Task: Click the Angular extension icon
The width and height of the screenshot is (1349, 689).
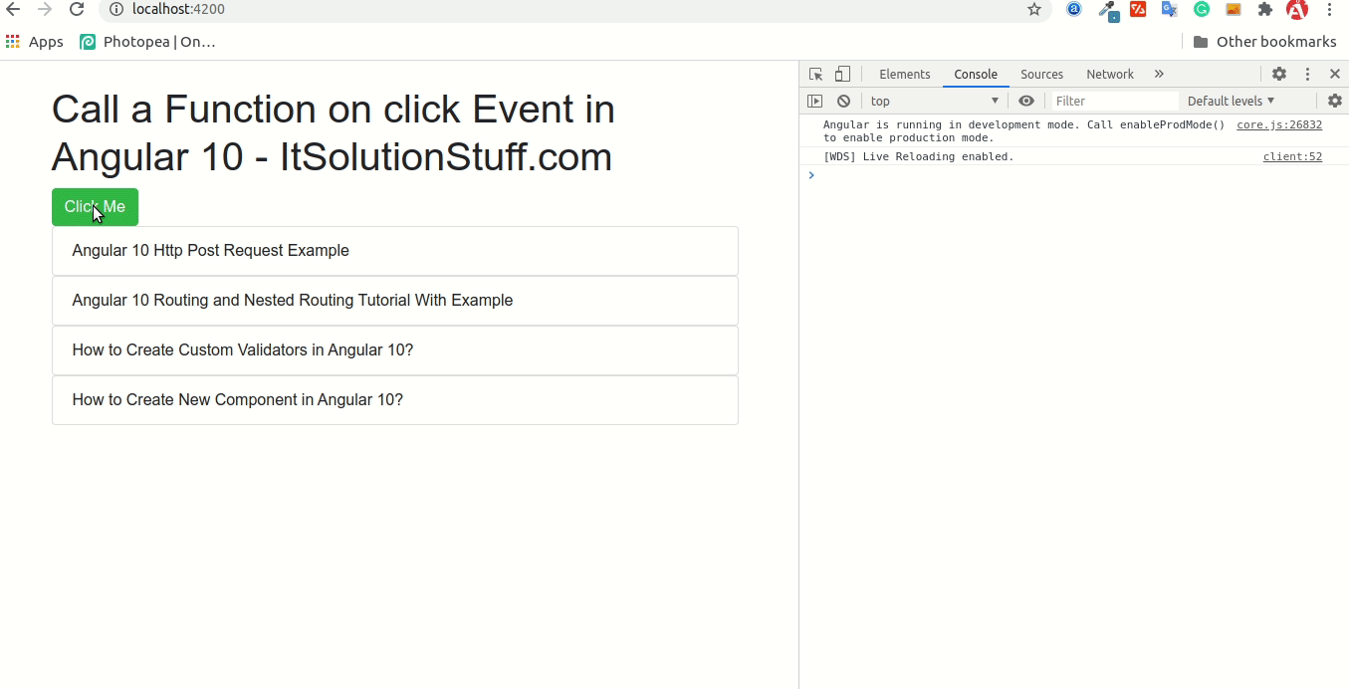Action: click(x=1297, y=9)
